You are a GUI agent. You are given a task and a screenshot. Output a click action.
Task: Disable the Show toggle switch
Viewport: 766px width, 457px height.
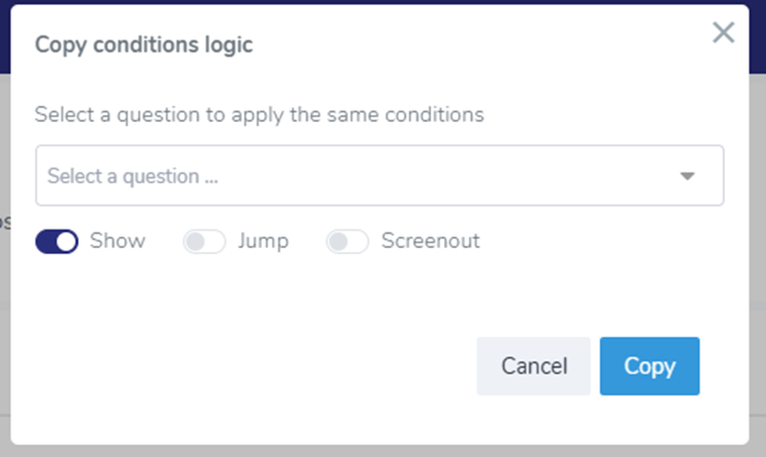56,241
